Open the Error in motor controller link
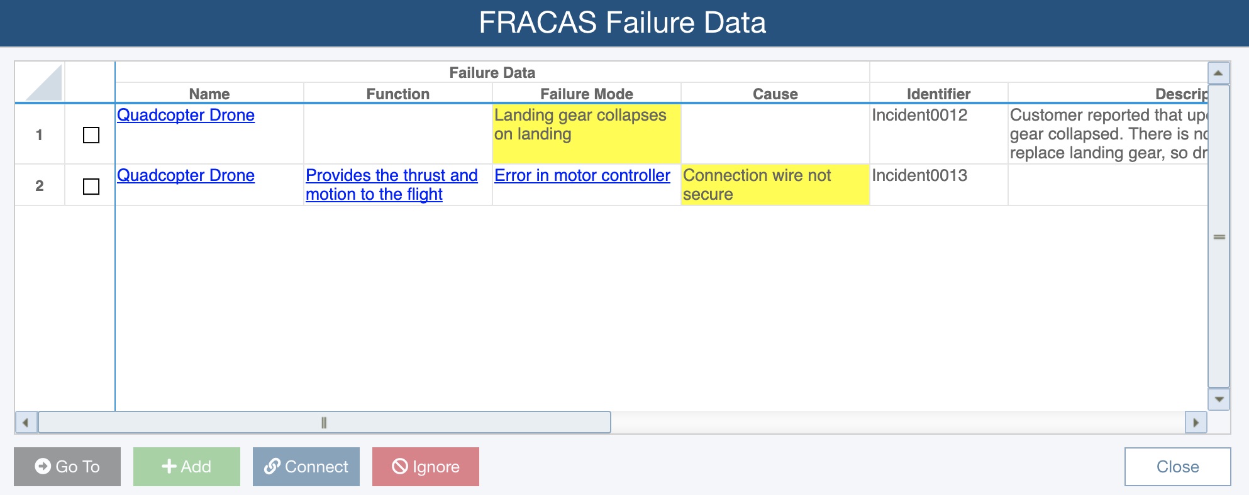Screen dimensions: 1249x495 coord(582,175)
